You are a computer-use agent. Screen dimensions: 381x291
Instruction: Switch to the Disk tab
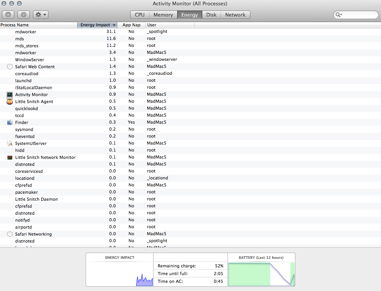(211, 15)
